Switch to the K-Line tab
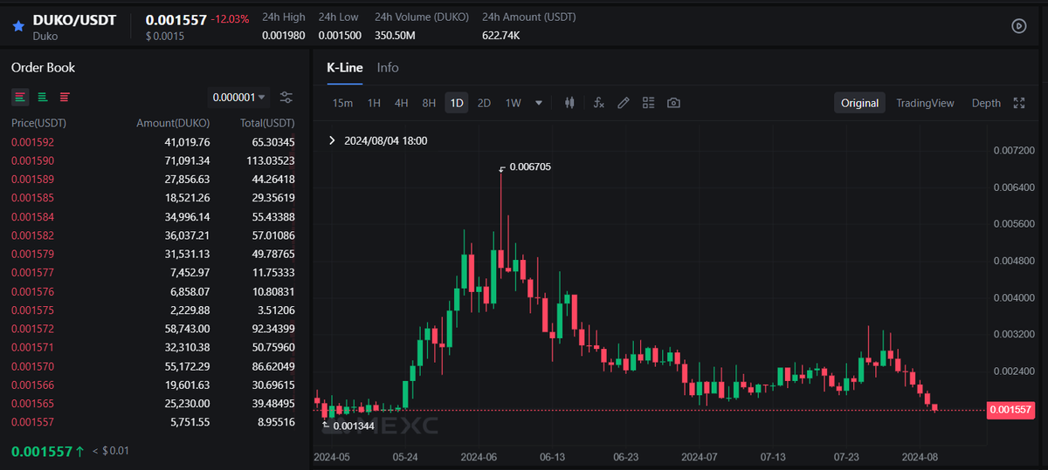The height and width of the screenshot is (470, 1048). coord(345,67)
